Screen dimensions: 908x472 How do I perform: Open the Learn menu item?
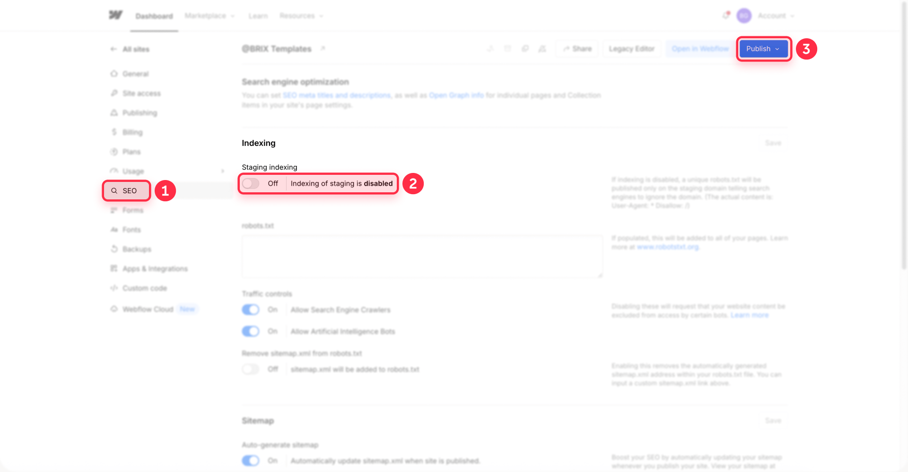pos(258,16)
